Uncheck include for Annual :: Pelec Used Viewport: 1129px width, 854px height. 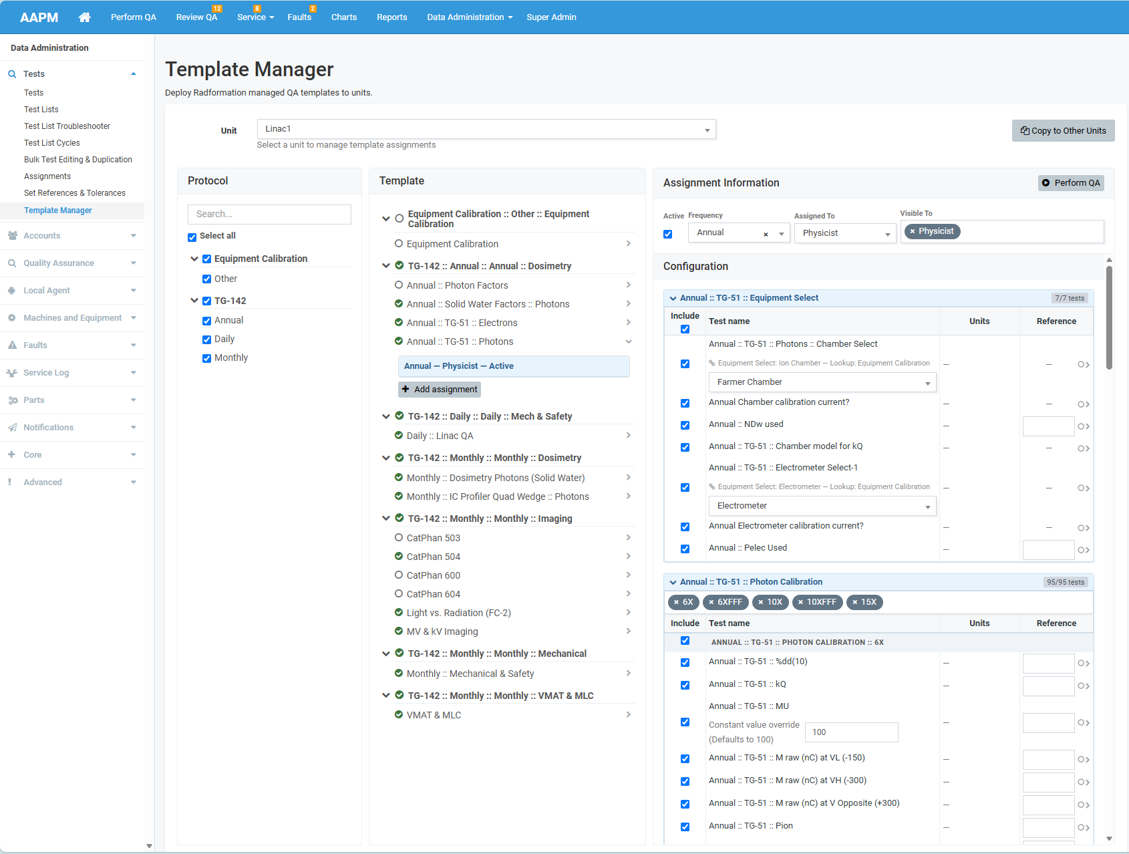(x=685, y=549)
